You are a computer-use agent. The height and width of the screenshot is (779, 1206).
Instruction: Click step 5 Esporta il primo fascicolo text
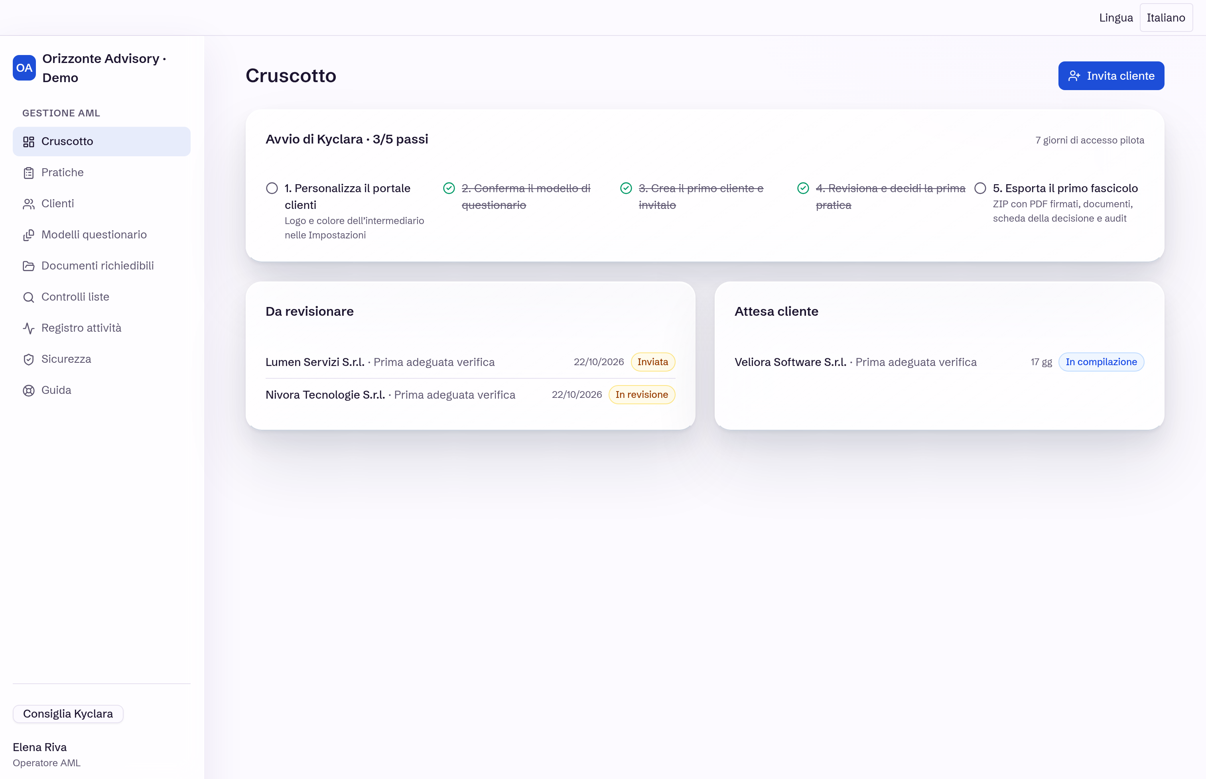click(x=1065, y=188)
